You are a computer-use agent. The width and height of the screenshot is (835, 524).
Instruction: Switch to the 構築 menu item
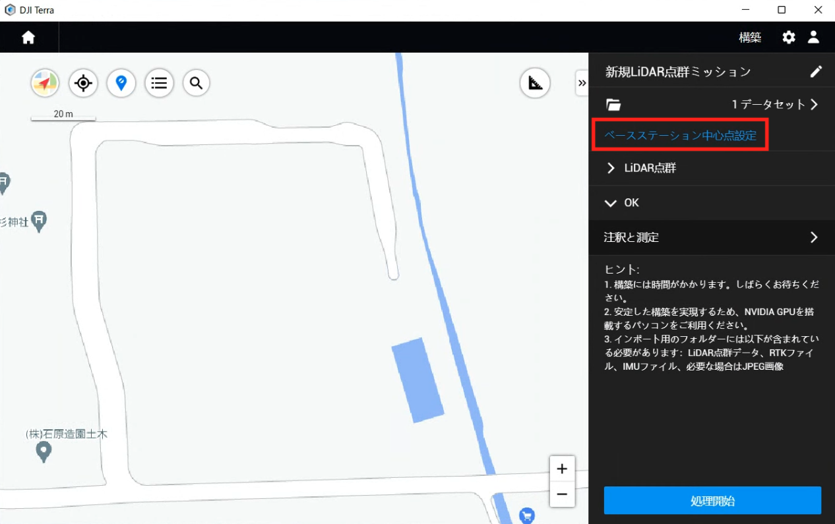[750, 38]
